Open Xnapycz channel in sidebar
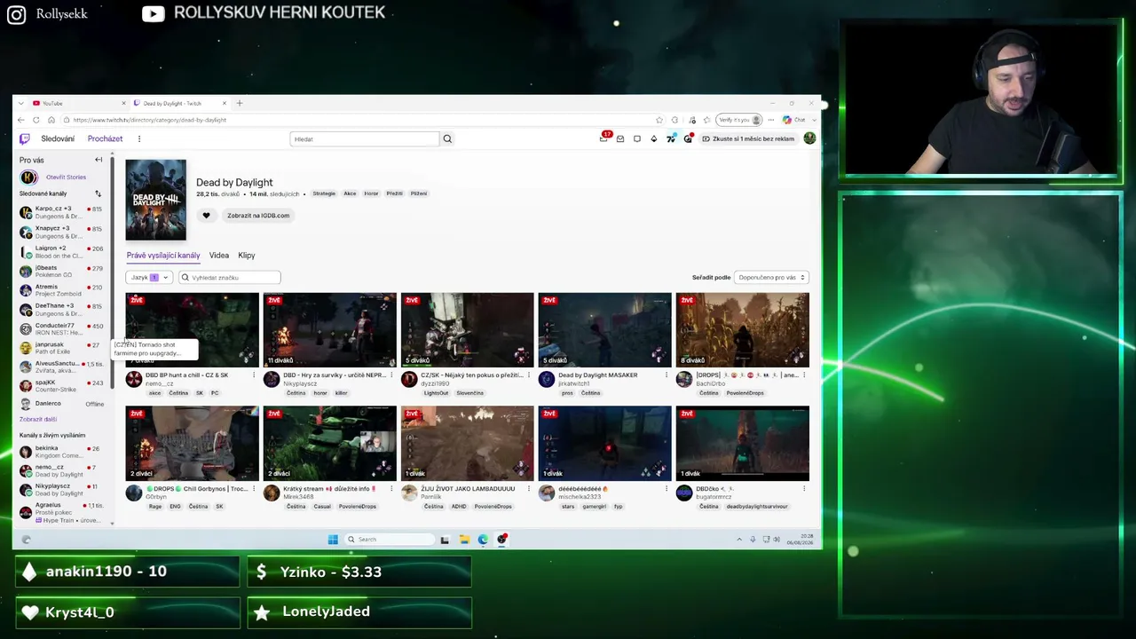 pos(62,232)
